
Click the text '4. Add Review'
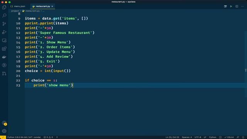coord(54,57)
